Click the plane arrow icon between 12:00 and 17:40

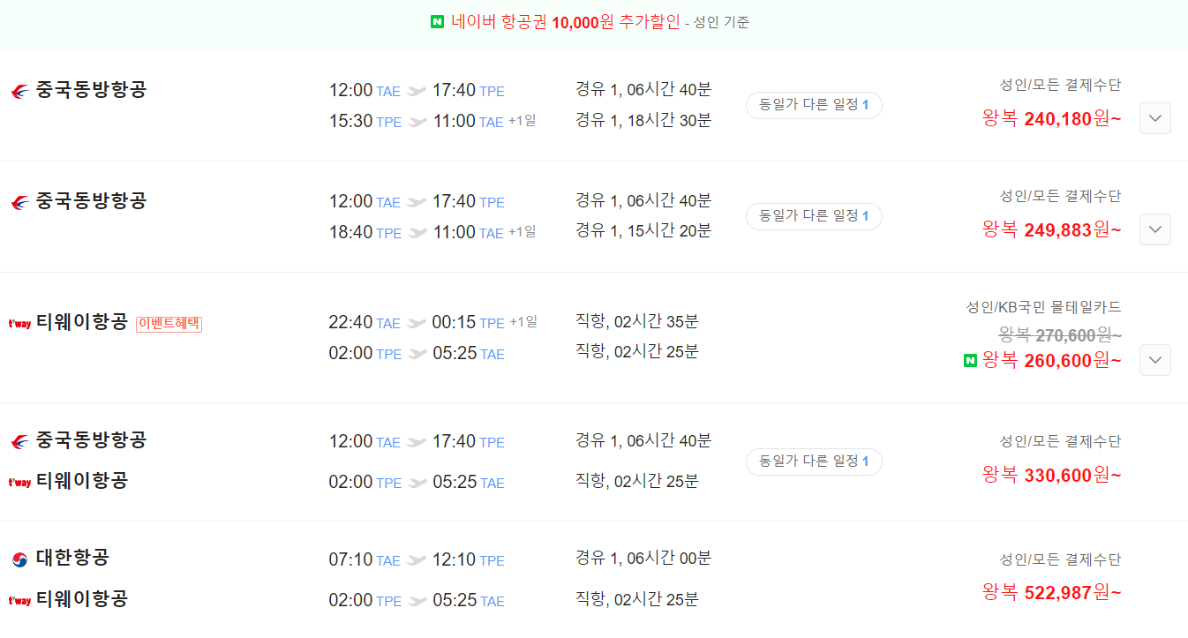417,89
